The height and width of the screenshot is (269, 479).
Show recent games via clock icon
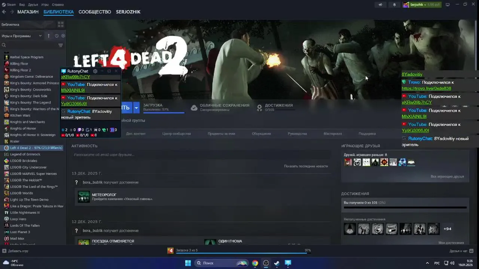(57, 36)
